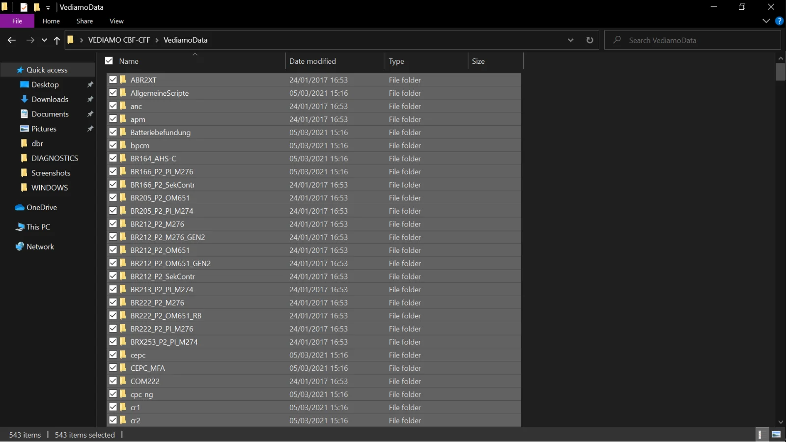Image resolution: width=786 pixels, height=442 pixels.
Task: Click the Properties quick access toolbar icon
Action: (24, 7)
